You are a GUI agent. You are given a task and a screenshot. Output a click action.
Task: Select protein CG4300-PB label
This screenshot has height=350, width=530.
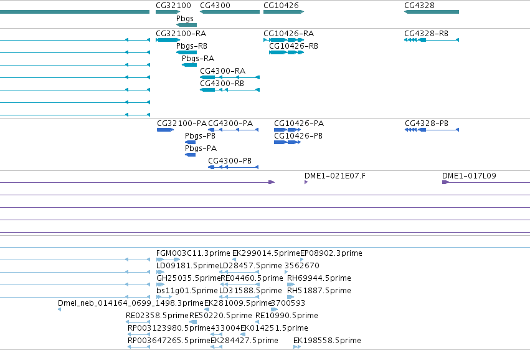click(x=230, y=161)
